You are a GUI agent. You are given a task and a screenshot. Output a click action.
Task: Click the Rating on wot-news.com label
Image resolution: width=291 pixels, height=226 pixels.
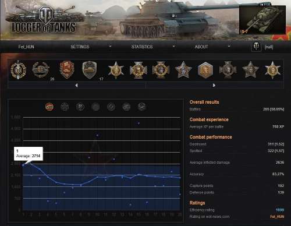click(210, 217)
